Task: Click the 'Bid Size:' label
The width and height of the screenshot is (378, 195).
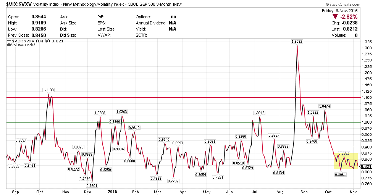Action: [x=68, y=35]
